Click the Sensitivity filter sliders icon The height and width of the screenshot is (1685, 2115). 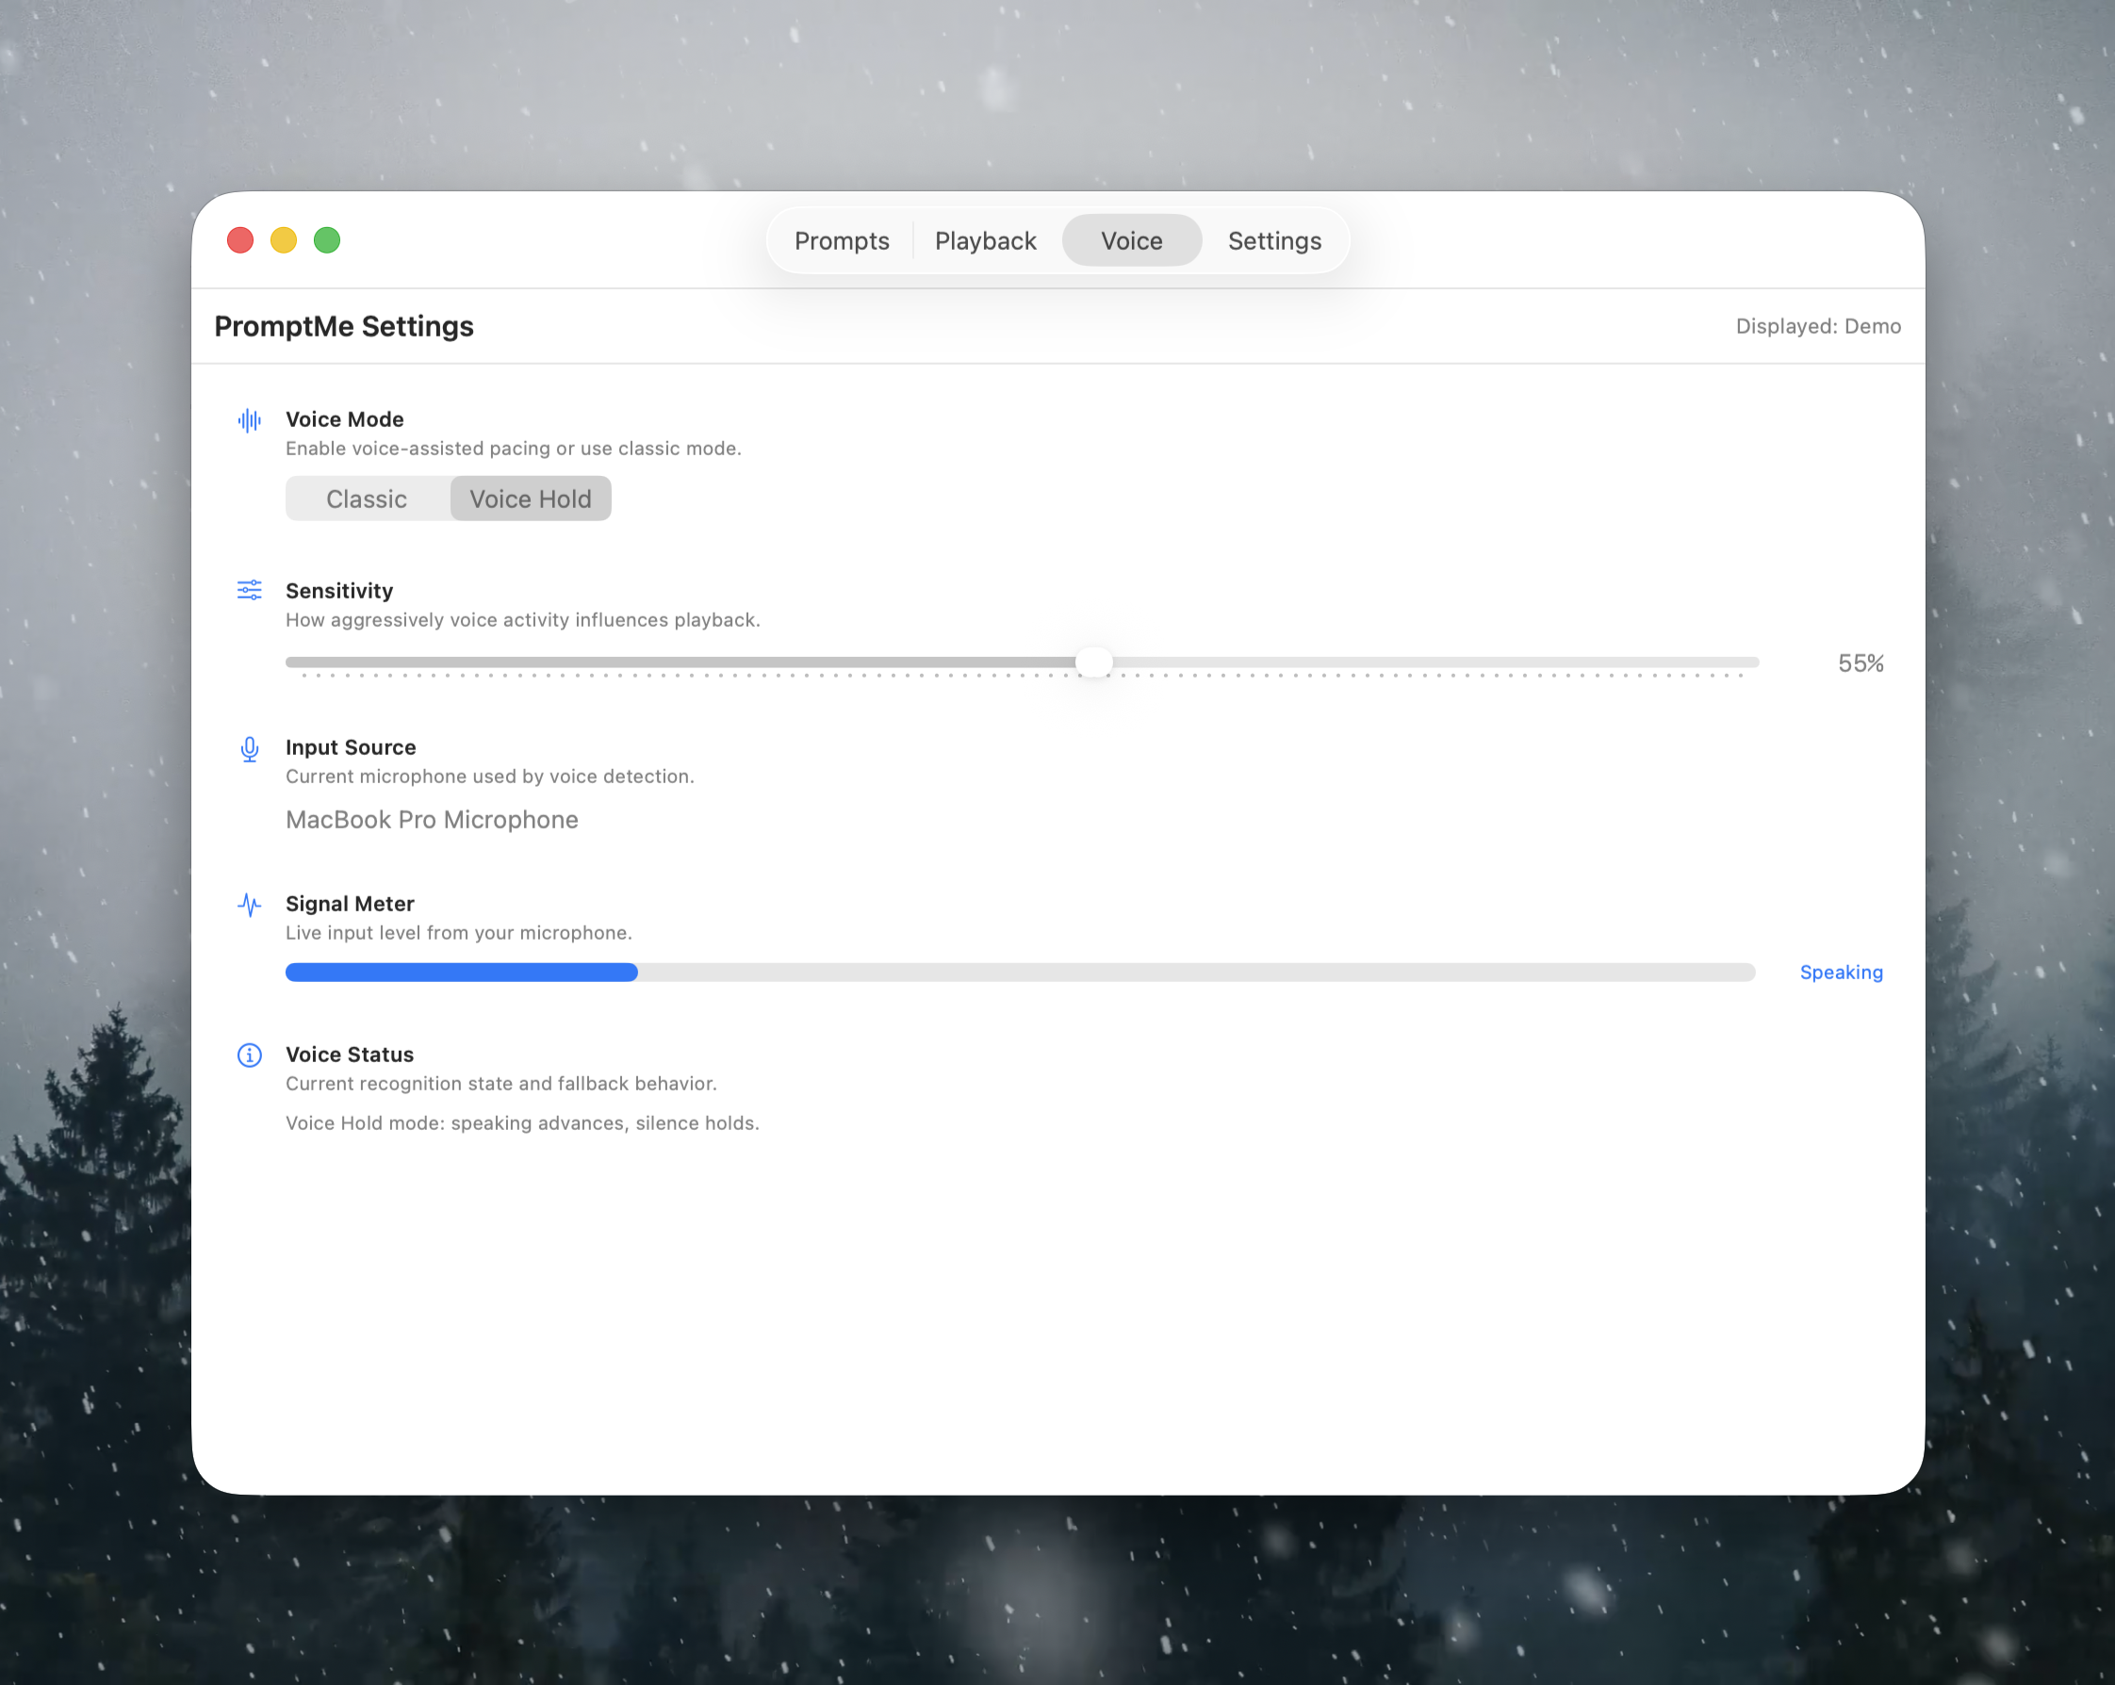click(x=249, y=589)
